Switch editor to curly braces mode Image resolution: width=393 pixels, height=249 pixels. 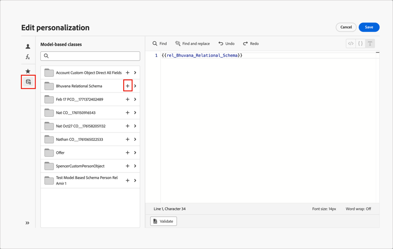tap(361, 43)
